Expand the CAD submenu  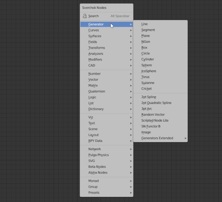(x=107, y=66)
